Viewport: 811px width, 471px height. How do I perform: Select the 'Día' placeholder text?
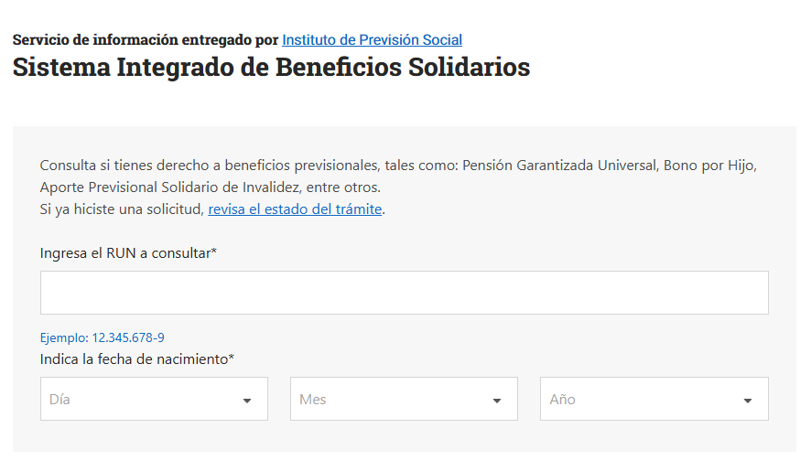point(59,399)
